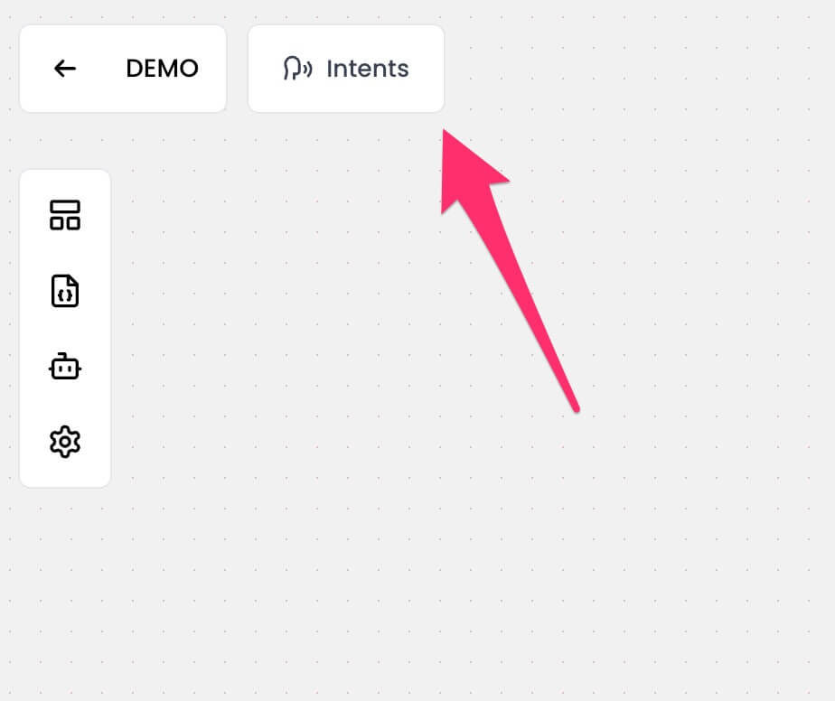Click the DEMO header card
This screenshot has height=701, width=835.
tap(123, 69)
